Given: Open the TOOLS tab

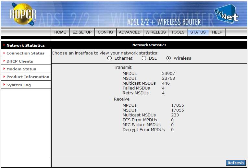Looking at the screenshot, I should tap(178, 32).
